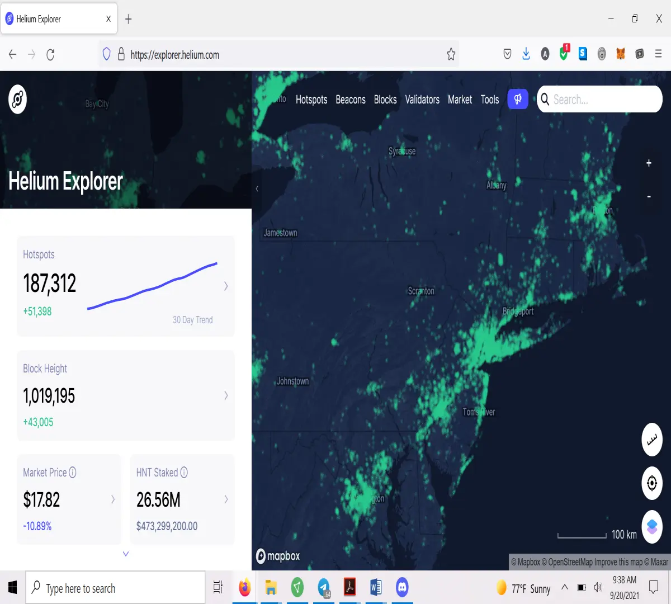This screenshot has height=604, width=671.
Task: Open the Tools nav item
Action: pyautogui.click(x=490, y=100)
